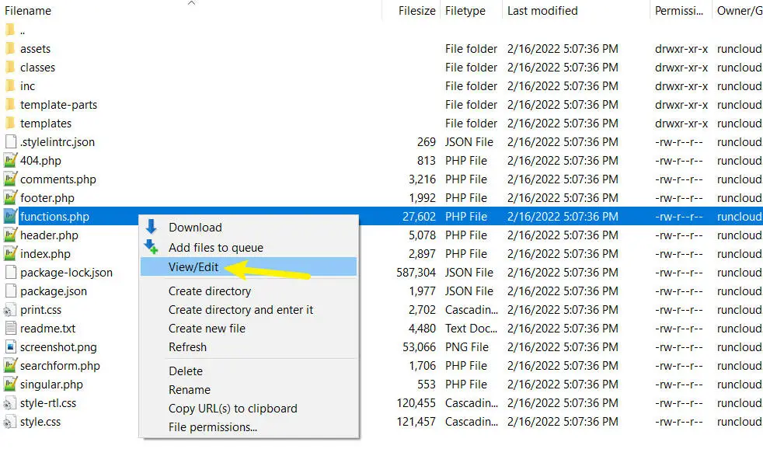Click the gear icon beside style.css

pyautogui.click(x=9, y=422)
